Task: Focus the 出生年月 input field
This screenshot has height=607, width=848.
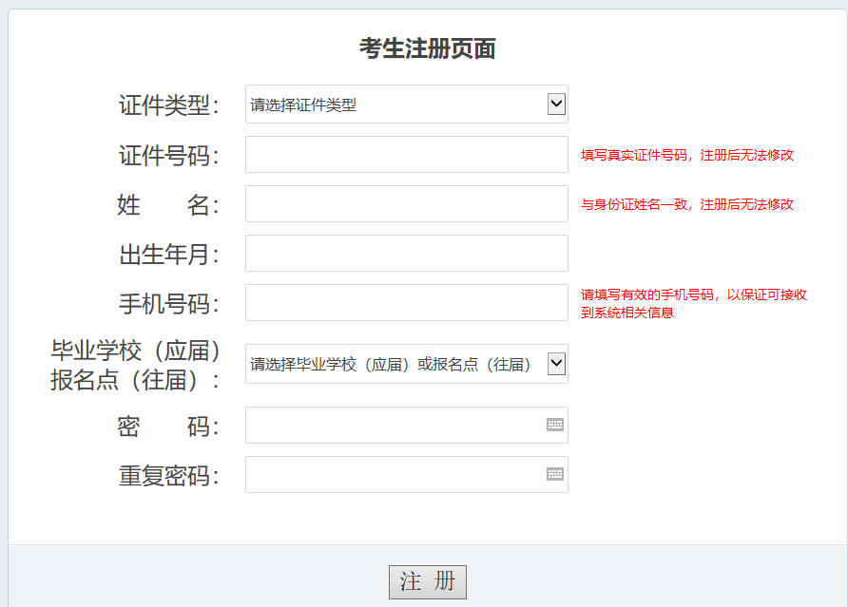Action: point(406,254)
